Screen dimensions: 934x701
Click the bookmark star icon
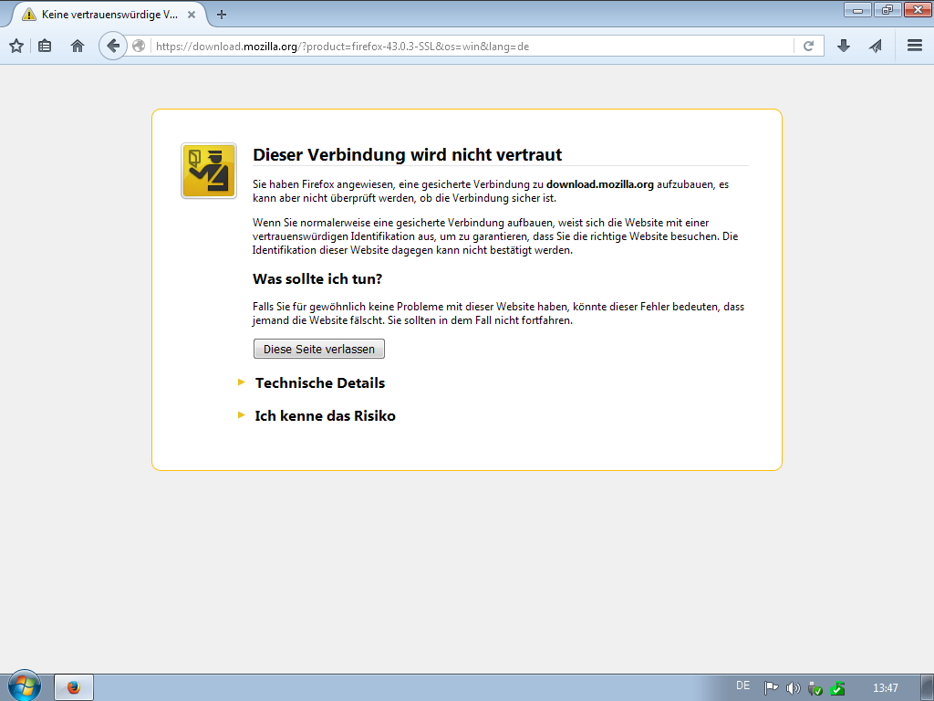point(16,46)
